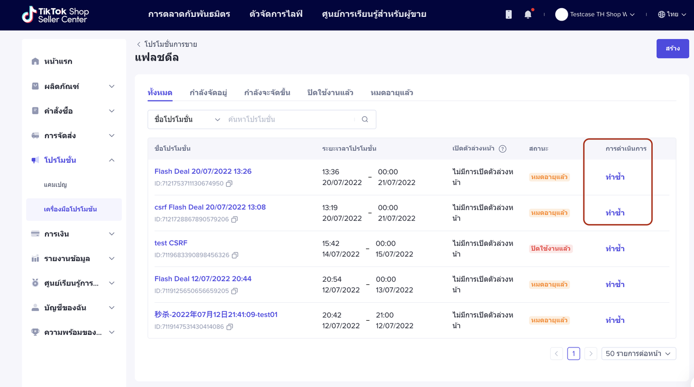Open the ไทย language dropdown
This screenshot has height=387, width=694.
672,15
